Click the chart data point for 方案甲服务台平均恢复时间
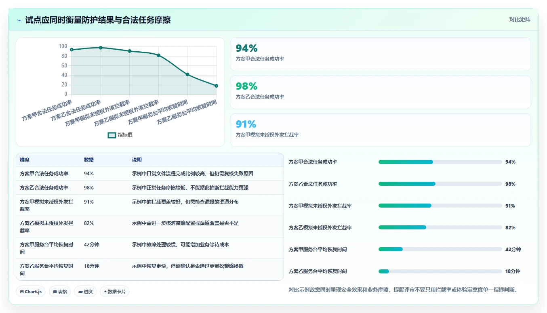547x313 pixels. pos(187,74)
